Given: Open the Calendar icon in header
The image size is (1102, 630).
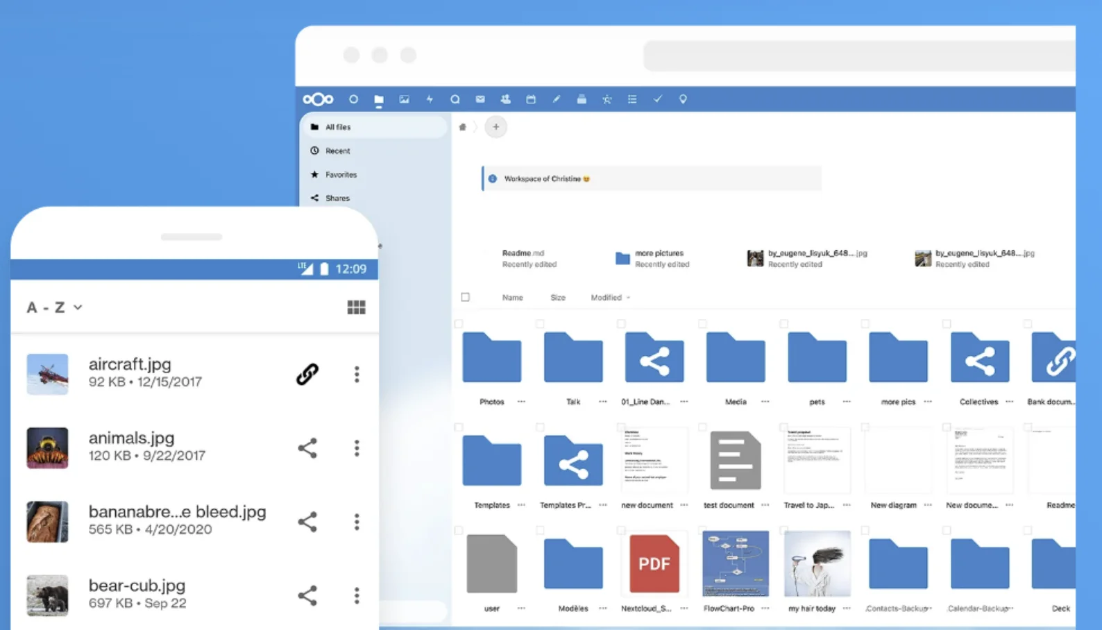Looking at the screenshot, I should point(531,99).
